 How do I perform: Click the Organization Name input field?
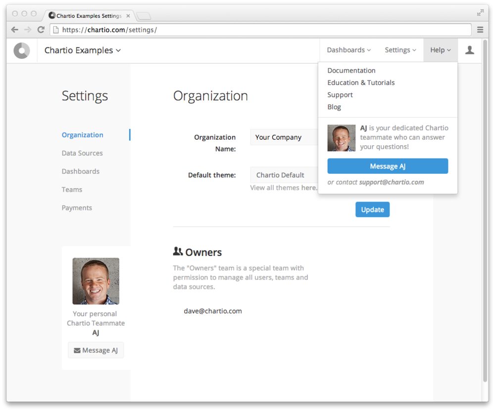(x=284, y=137)
